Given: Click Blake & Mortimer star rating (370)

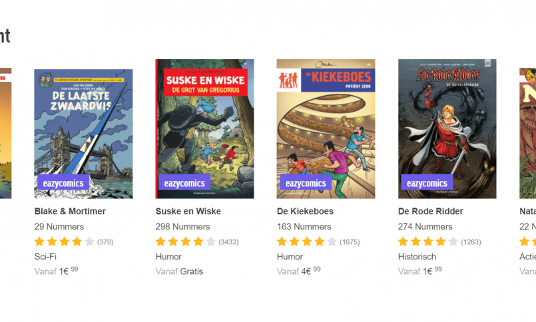Looking at the screenshot, I should click(x=74, y=241).
